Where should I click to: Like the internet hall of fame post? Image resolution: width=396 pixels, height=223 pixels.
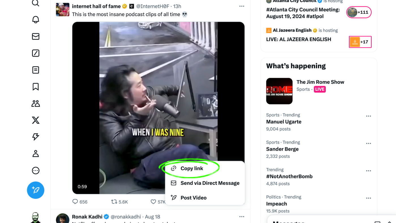click(153, 202)
